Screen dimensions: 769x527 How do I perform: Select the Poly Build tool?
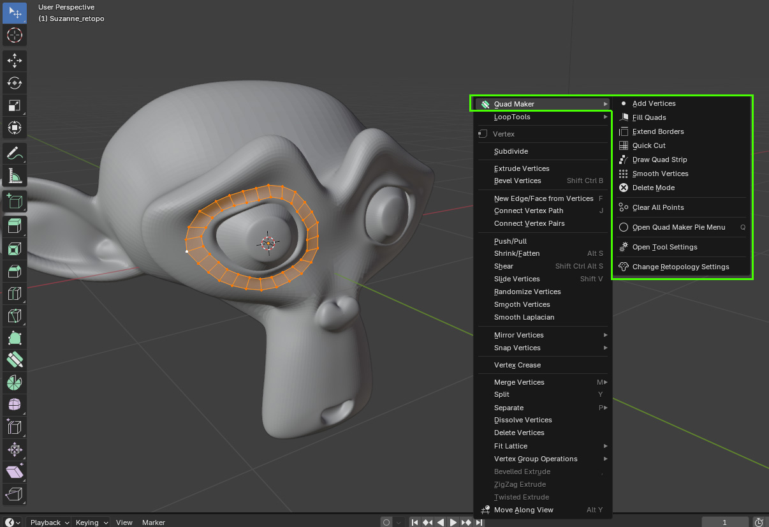tap(15, 338)
